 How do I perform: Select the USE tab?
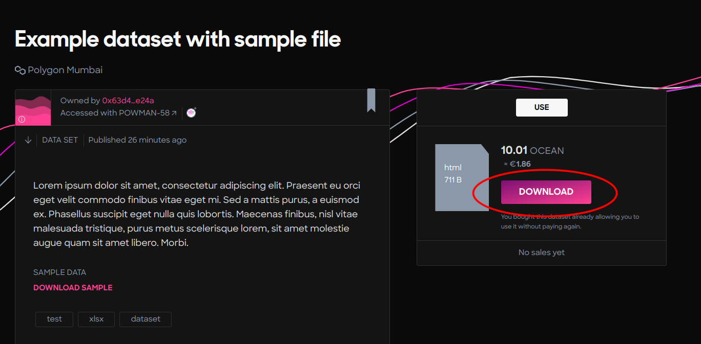pos(542,107)
